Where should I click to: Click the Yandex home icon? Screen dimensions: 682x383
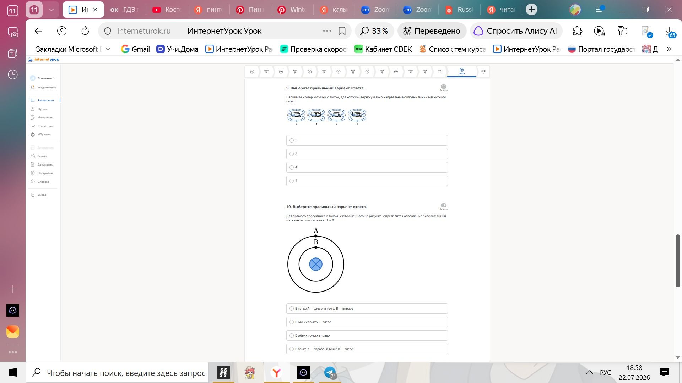click(x=62, y=31)
